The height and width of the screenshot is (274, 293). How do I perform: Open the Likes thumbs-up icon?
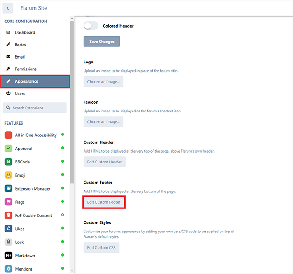8,229
